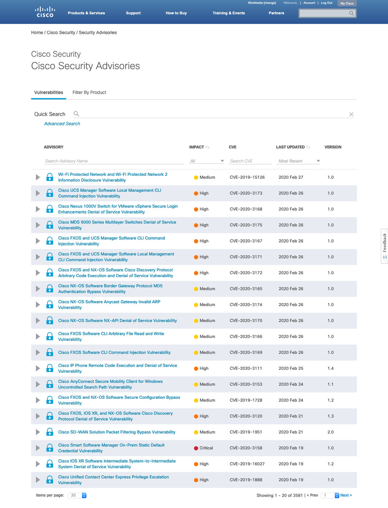The image size is (388, 508).
Task: Click lock icon for AnyConnect Secure Mobility Client advisory
Action: 50,384
